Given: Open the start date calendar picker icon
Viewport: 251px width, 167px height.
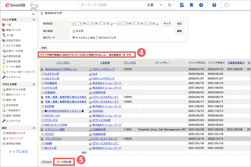Looking at the screenshot, I should point(112,24).
